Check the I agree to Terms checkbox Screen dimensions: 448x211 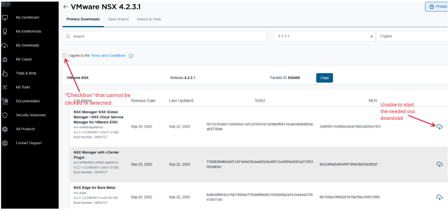tap(65, 55)
